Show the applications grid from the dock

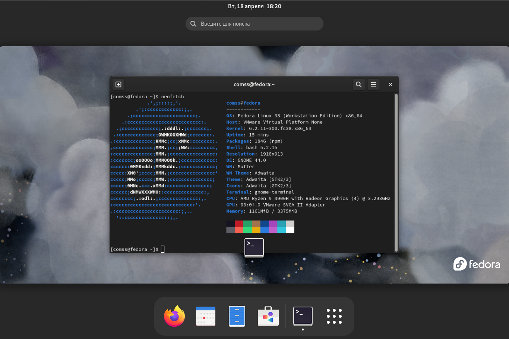(334, 316)
